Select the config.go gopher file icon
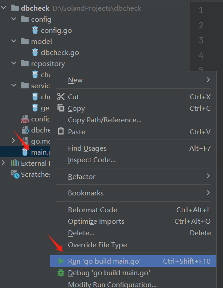This screenshot has width=223, height=288. pyautogui.click(x=35, y=30)
